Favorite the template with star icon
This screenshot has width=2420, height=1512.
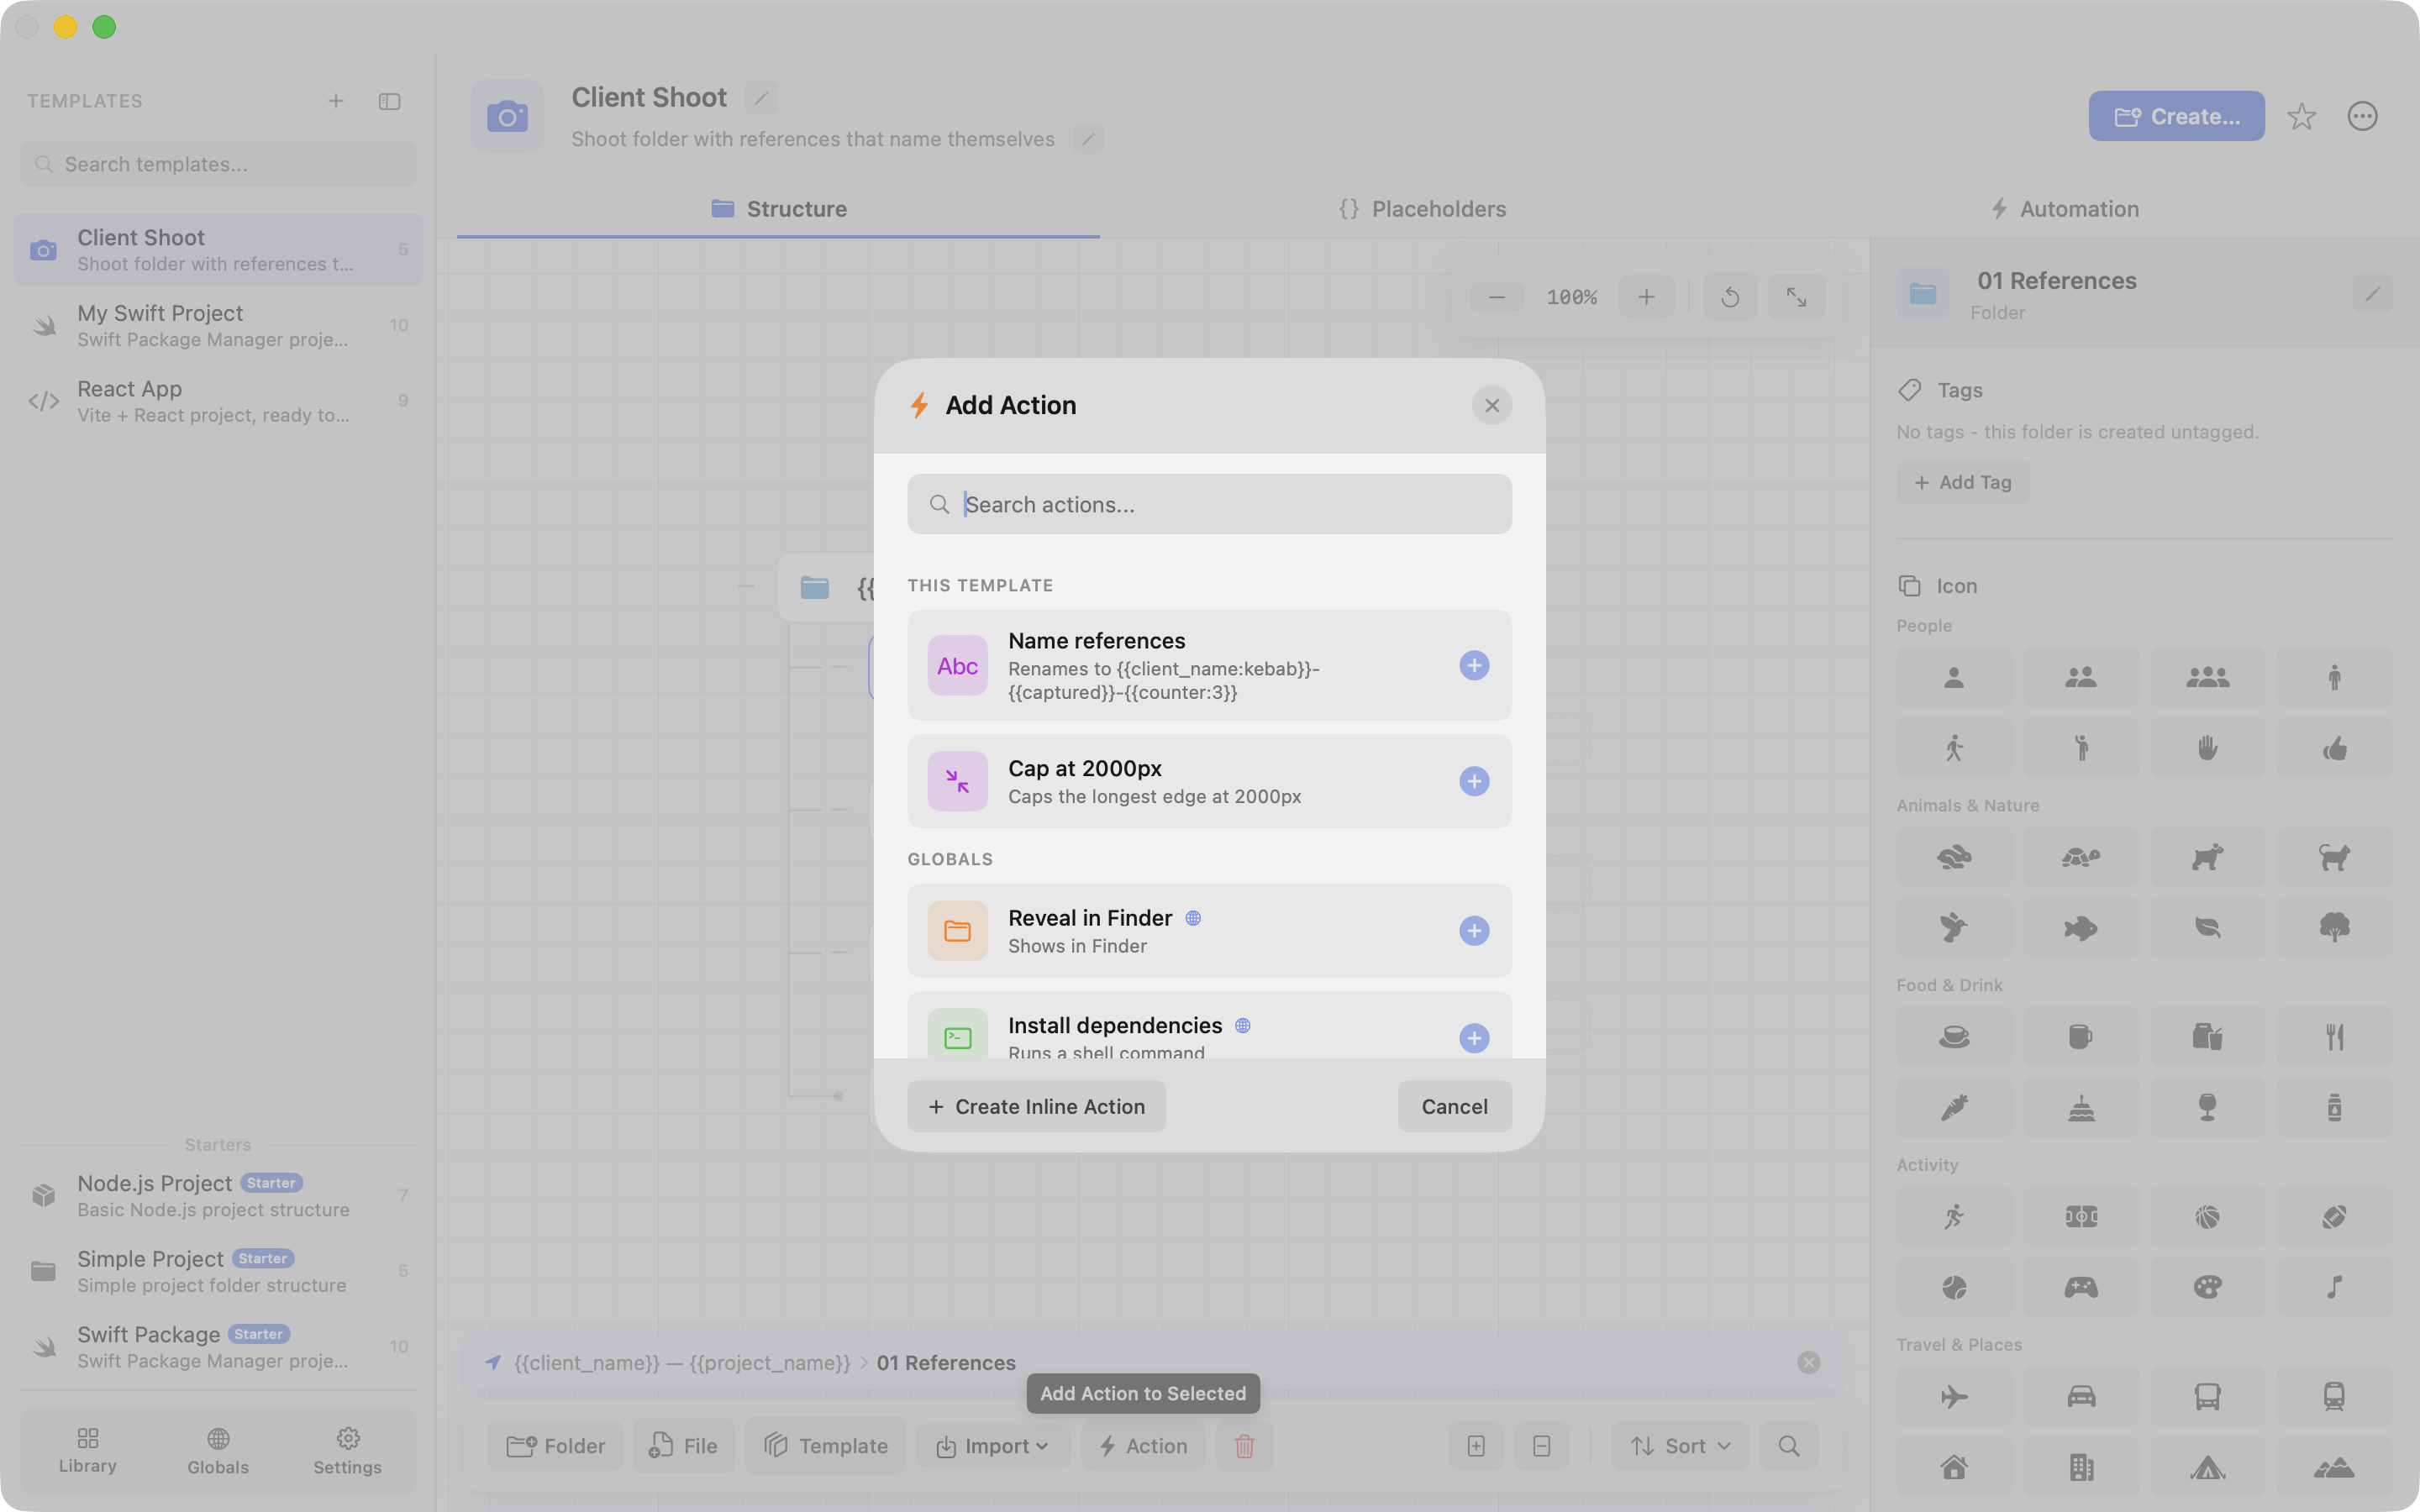(x=2302, y=117)
